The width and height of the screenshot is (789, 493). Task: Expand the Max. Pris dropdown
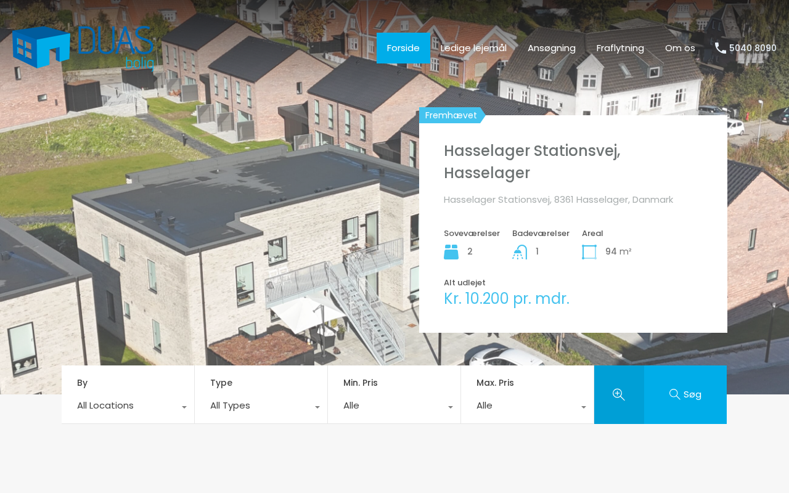tap(528, 405)
